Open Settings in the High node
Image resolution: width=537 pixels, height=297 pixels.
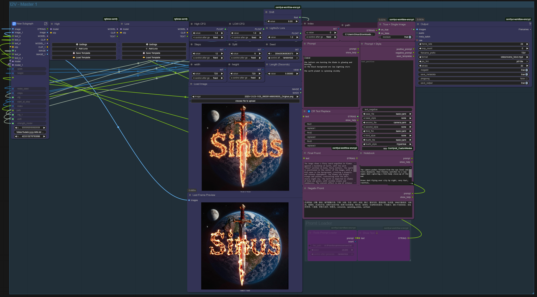[84, 44]
